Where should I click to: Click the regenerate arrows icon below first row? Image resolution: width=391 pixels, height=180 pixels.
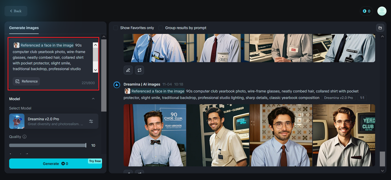139,70
